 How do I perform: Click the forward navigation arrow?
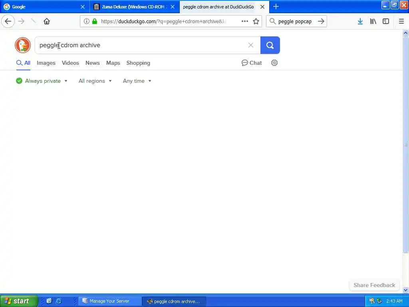(22, 22)
